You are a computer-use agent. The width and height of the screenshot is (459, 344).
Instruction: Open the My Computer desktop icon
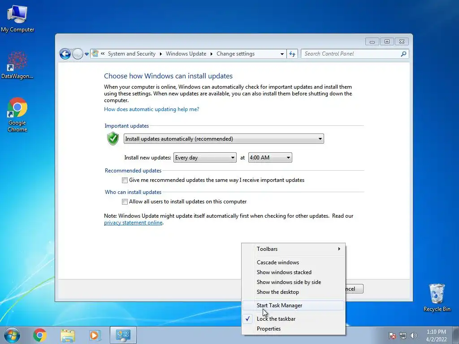coord(17,19)
